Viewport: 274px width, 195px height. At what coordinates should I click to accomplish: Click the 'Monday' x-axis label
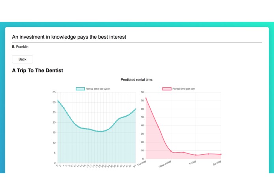142,163
